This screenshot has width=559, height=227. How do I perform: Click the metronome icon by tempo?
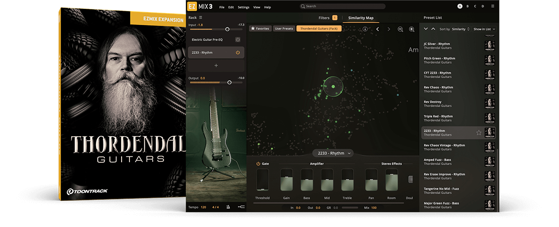228,207
